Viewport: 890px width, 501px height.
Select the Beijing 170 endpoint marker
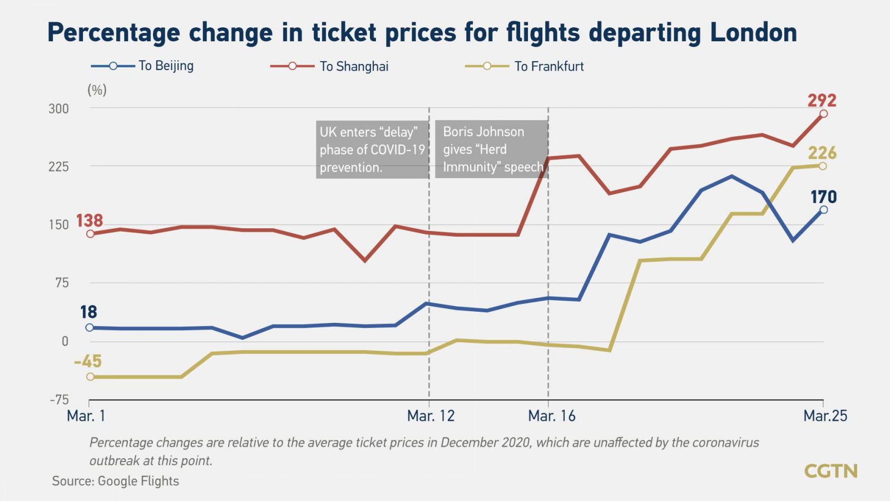point(823,210)
